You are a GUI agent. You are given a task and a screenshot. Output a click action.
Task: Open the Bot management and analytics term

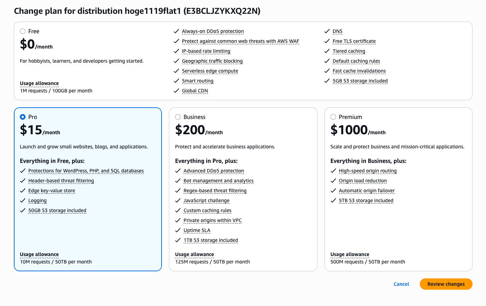218,181
